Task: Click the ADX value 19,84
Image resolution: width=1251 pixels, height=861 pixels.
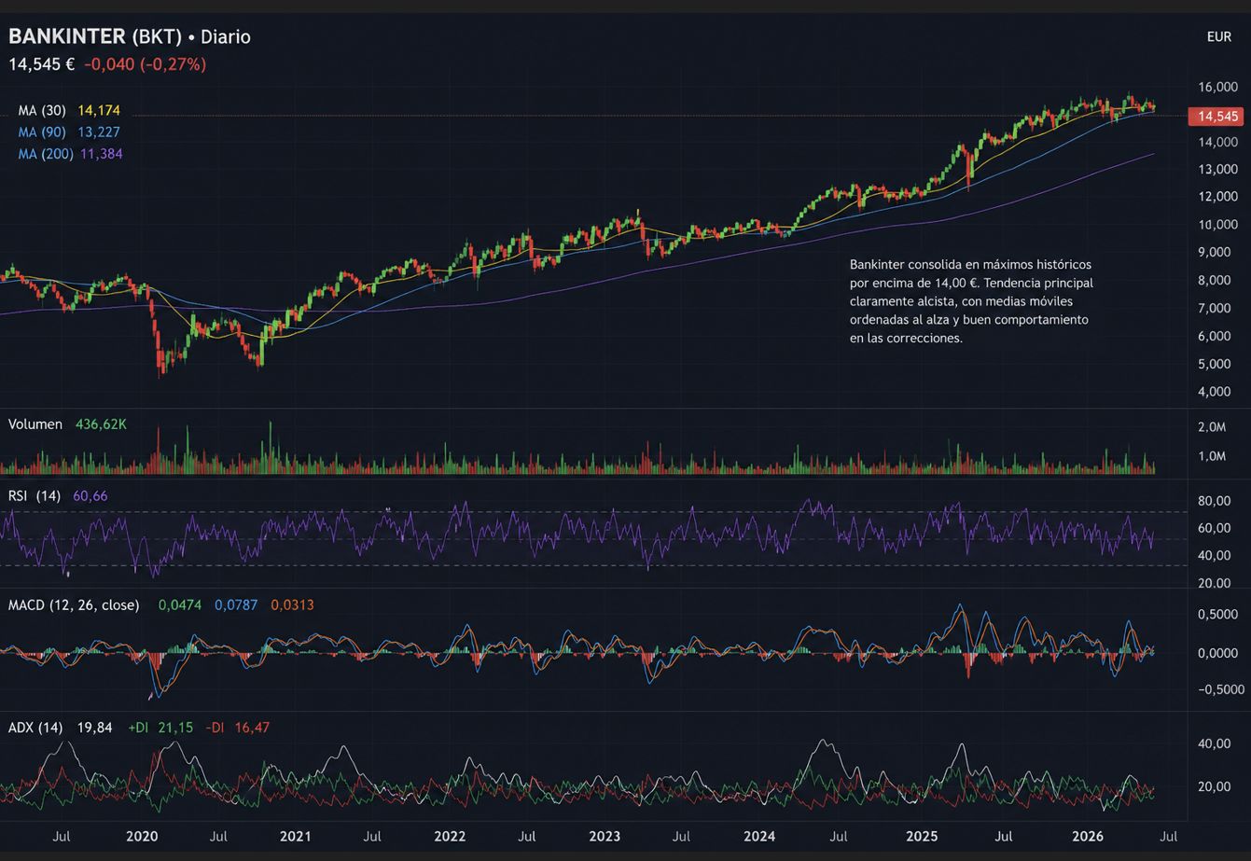Action: (95, 728)
